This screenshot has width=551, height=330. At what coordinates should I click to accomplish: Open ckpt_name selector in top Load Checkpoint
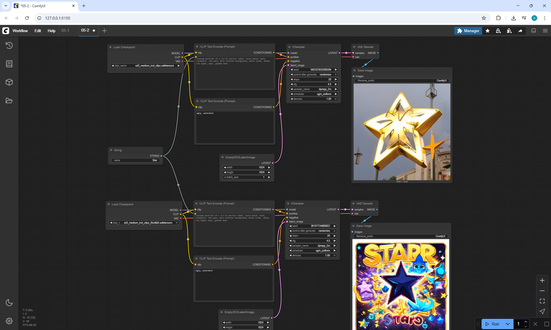coord(146,66)
